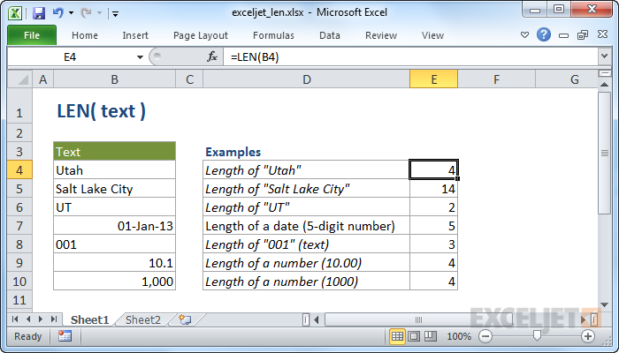
Task: Select cell B5 containing Salt Lake City
Action: 114,189
